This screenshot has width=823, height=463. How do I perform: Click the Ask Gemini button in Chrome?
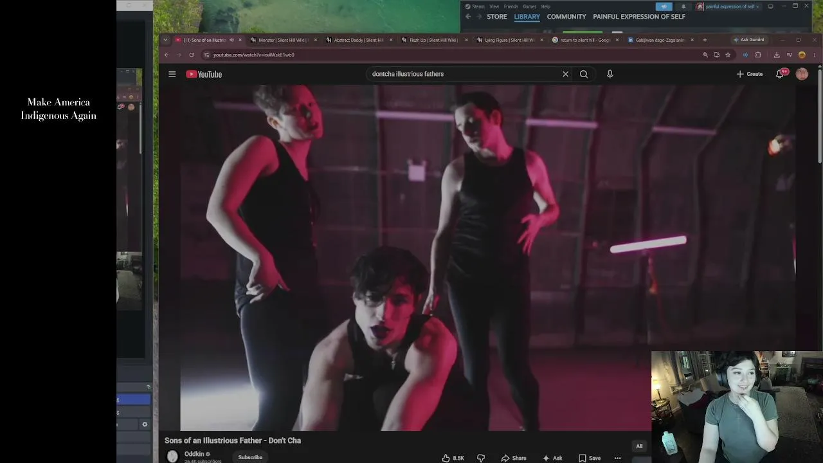point(748,40)
